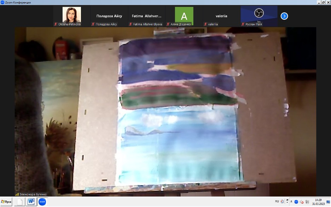
Task: Click the Zoom icon in the title bar
Action: pyautogui.click(x=2, y=2)
